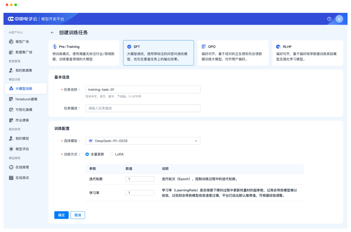The width and height of the screenshot is (351, 232).
Task: Open 模型评估 in the sidebar
Action: pos(22,149)
